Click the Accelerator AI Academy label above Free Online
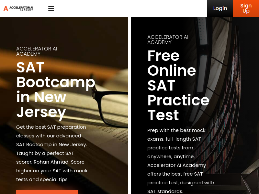 coord(168,39)
